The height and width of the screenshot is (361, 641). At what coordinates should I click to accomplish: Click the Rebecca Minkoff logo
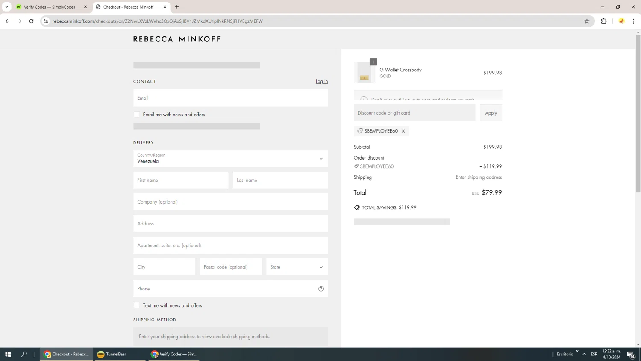point(177,39)
